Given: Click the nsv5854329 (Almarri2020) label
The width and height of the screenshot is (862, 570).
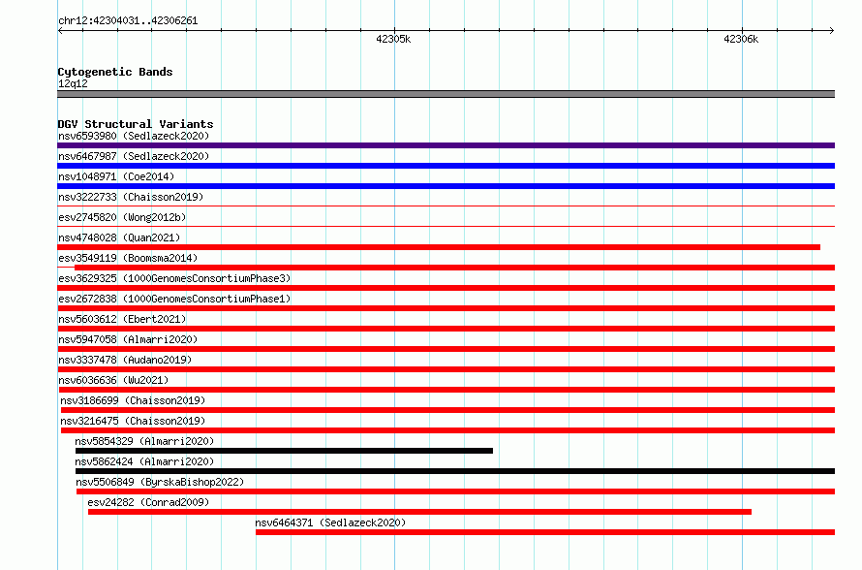Looking at the screenshot, I should 144,441.
